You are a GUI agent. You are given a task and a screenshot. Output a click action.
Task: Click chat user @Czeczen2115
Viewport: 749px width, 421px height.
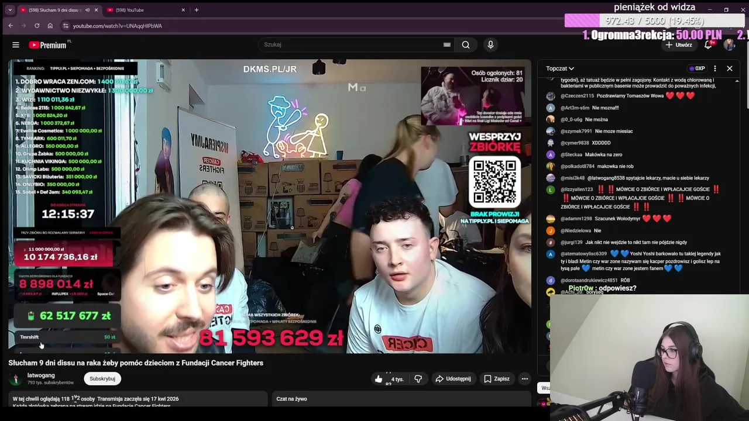(577, 96)
